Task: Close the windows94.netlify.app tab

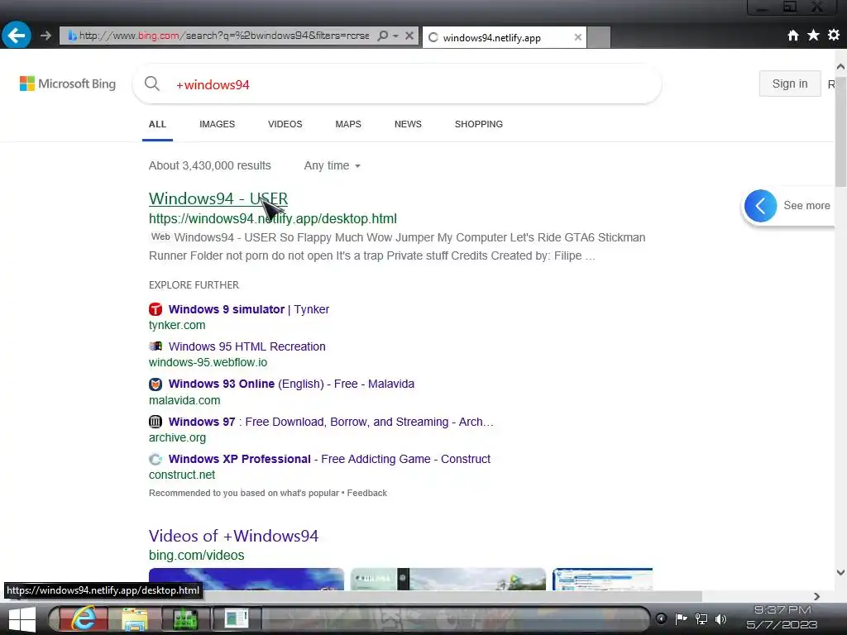Action: [578, 37]
